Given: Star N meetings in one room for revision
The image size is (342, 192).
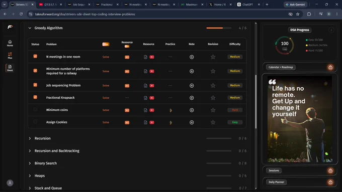Looking at the screenshot, I should point(213,57).
